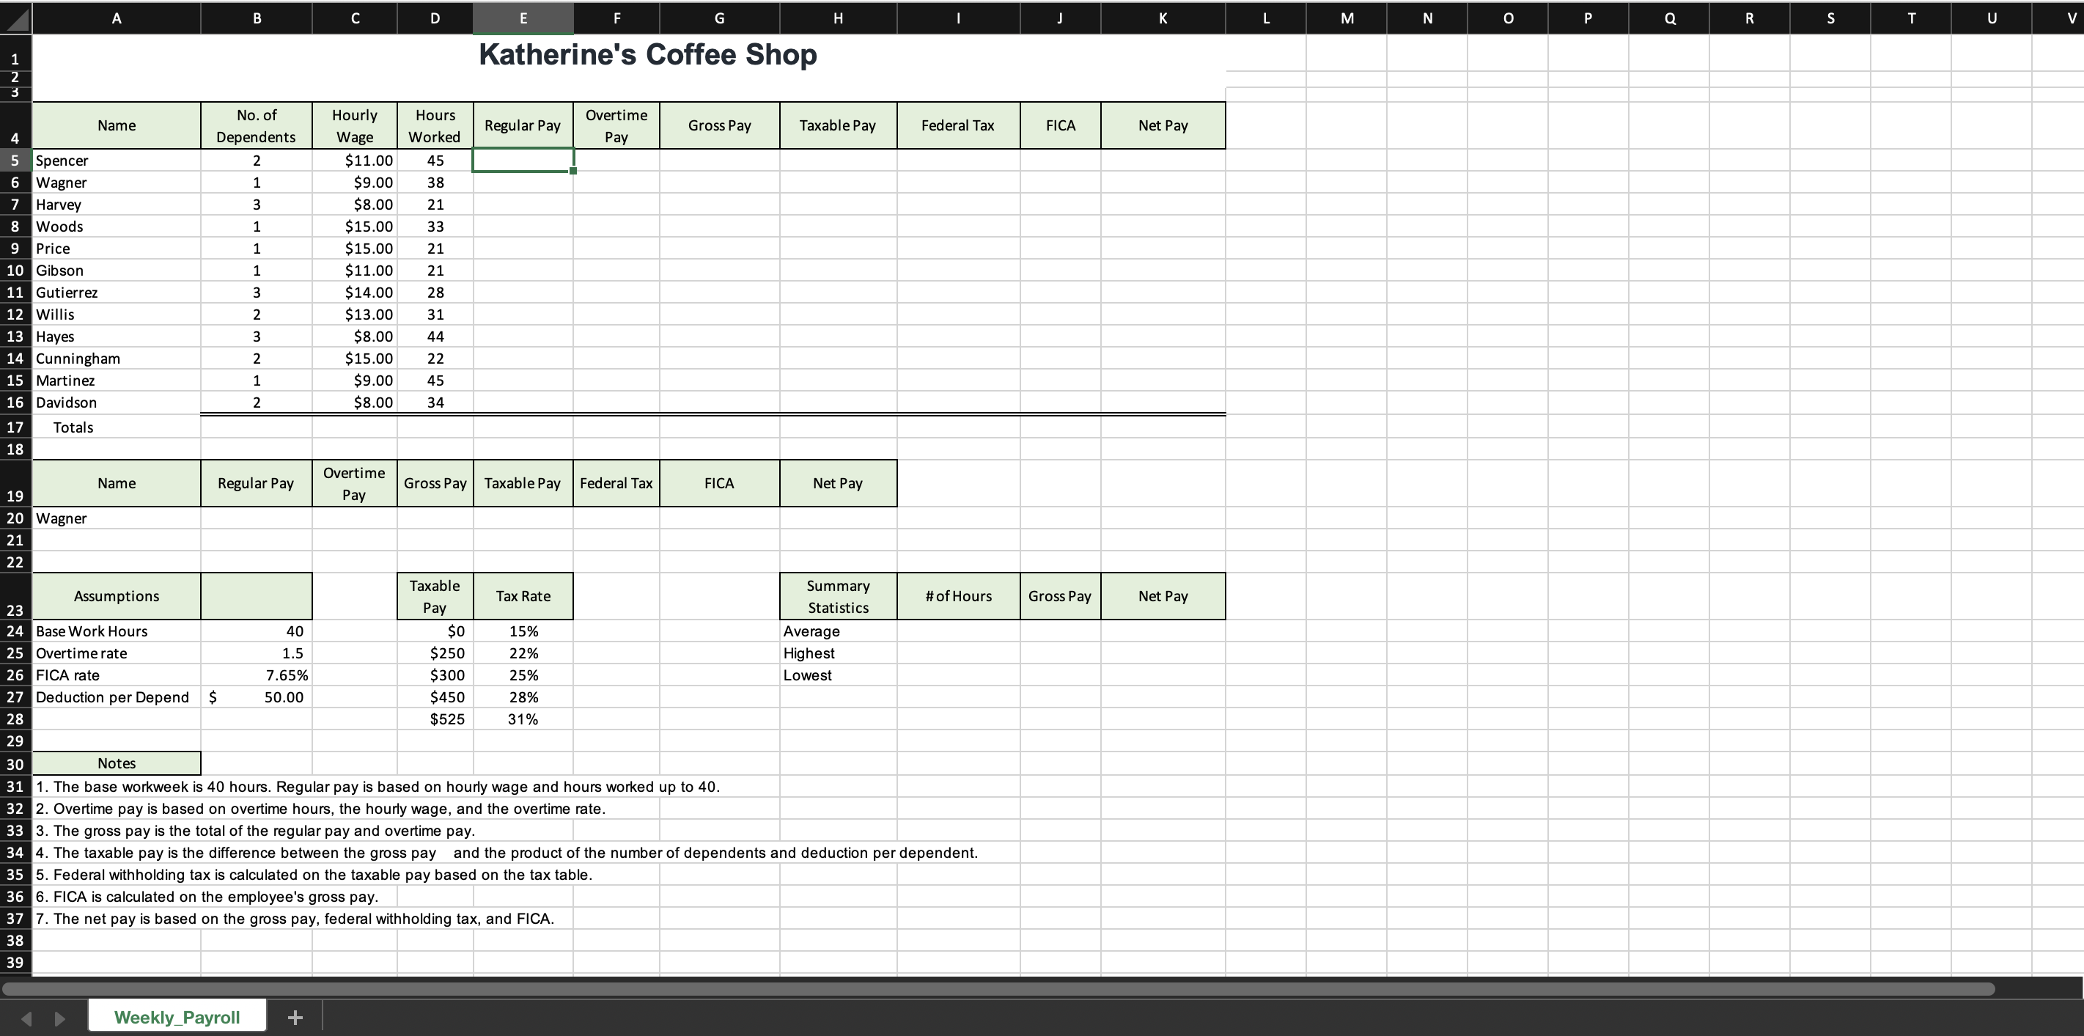Click the Summary Statistics header cell
The height and width of the screenshot is (1036, 2084).
pyautogui.click(x=837, y=597)
